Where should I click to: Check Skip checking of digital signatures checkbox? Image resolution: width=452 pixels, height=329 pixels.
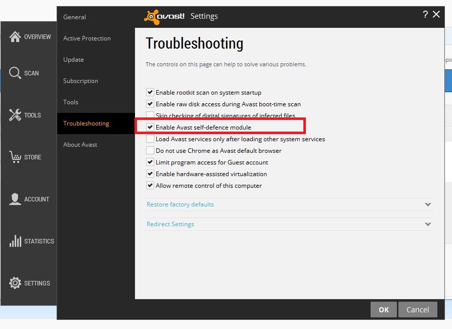(x=150, y=114)
